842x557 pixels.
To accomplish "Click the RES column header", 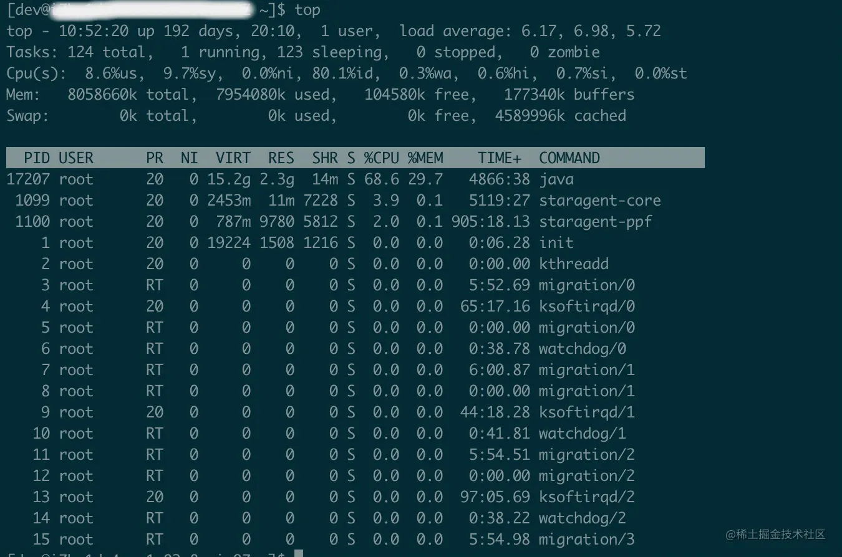I will pyautogui.click(x=281, y=158).
